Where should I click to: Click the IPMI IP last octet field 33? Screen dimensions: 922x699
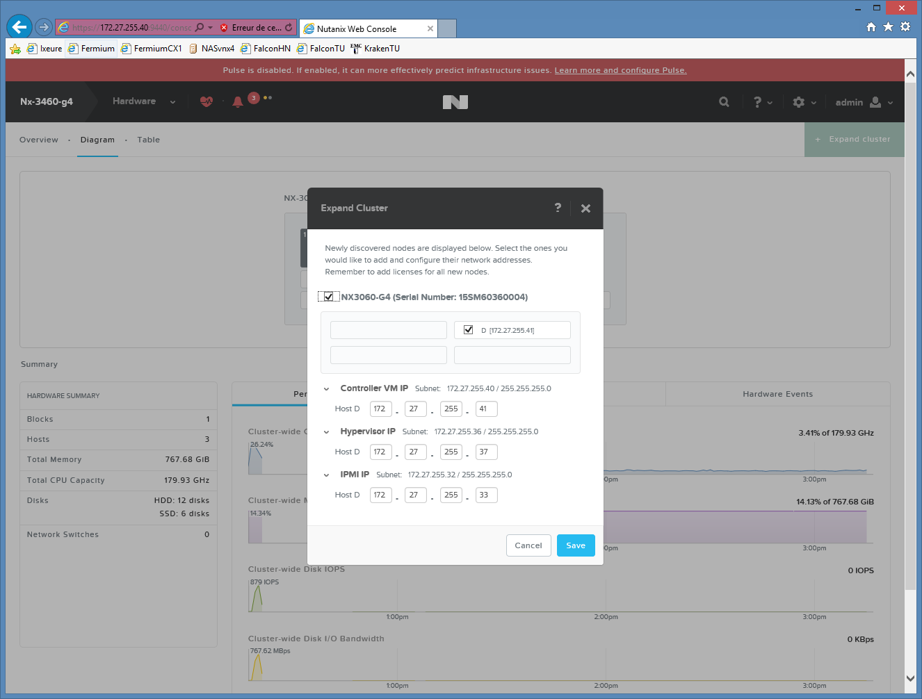(487, 495)
